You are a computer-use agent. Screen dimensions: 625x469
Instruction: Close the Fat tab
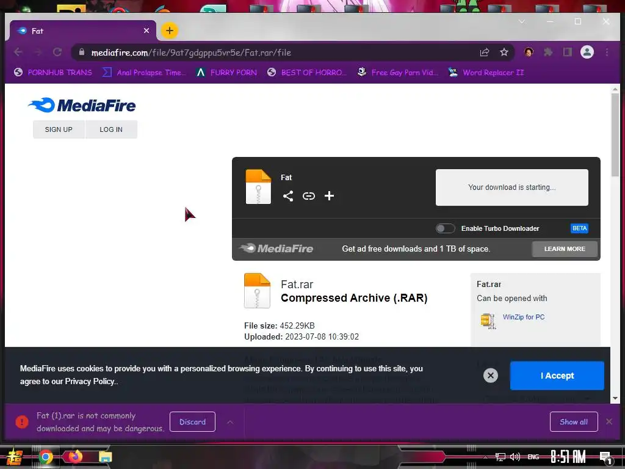[146, 31]
